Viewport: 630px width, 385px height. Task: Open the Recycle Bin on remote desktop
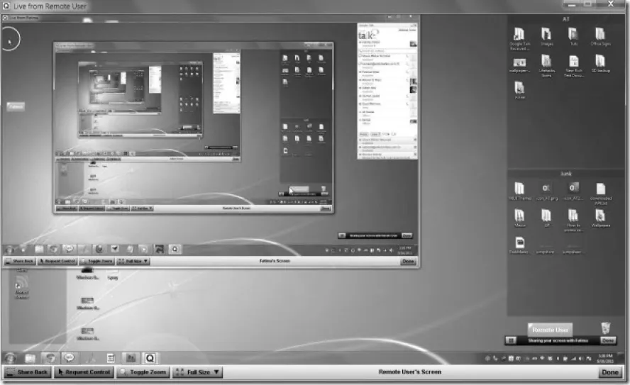pyautogui.click(x=604, y=328)
